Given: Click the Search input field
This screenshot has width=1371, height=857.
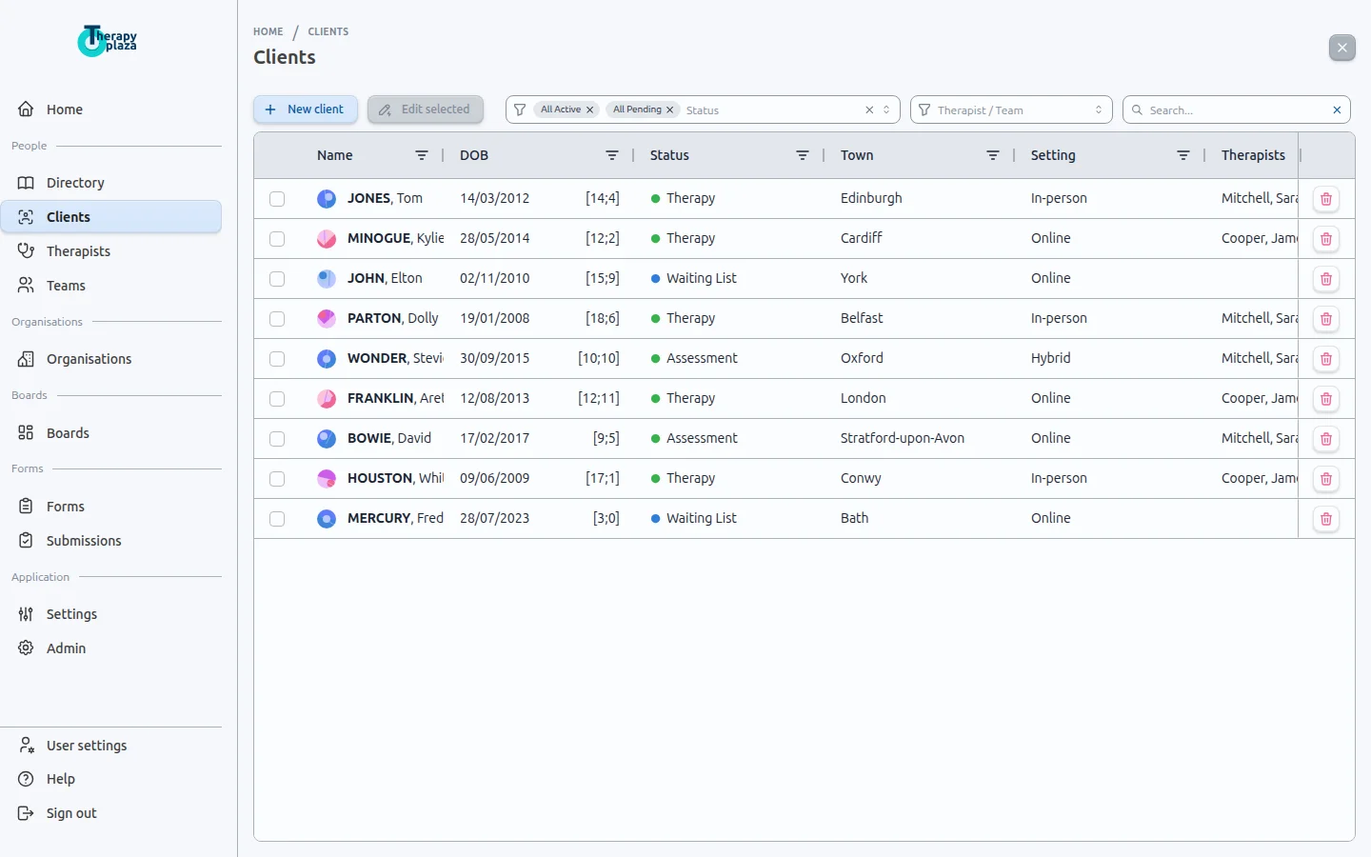Looking at the screenshot, I should tap(1236, 110).
